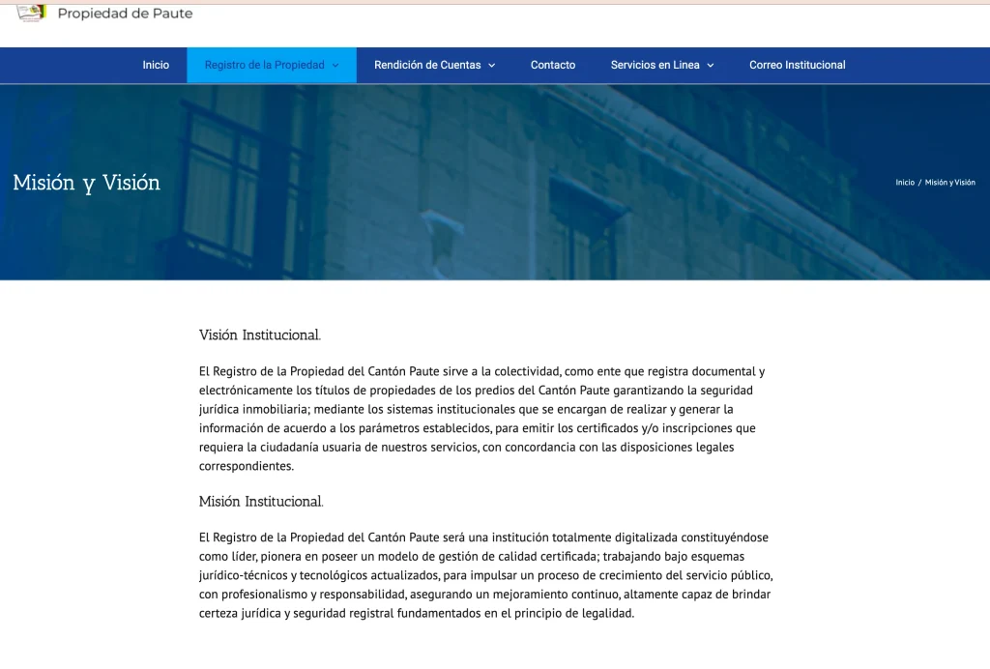Expand the Rendición de Cuentas dropdown menu
The height and width of the screenshot is (669, 990).
point(425,65)
